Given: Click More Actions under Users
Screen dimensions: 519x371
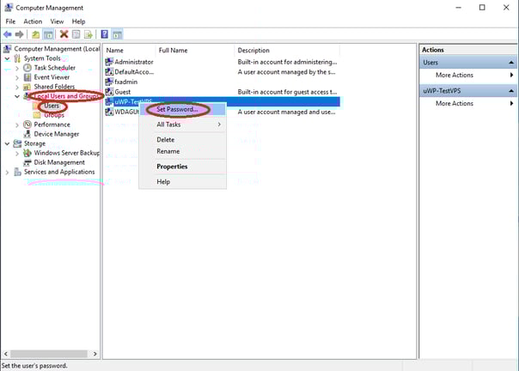Looking at the screenshot, I should (454, 76).
